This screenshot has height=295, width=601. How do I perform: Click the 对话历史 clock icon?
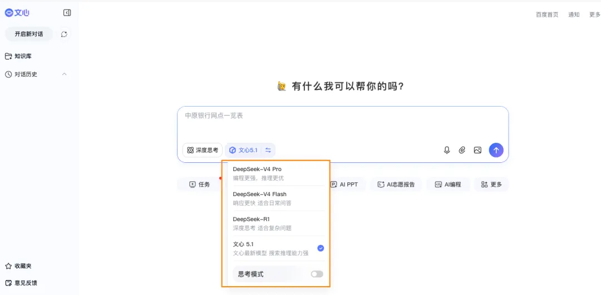click(8, 74)
